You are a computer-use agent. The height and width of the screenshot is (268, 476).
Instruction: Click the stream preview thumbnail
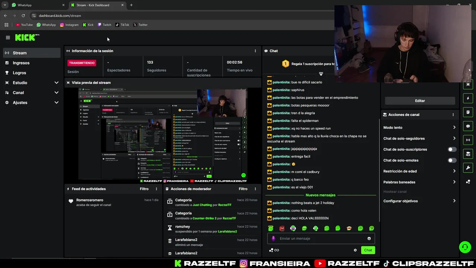pos(163,135)
